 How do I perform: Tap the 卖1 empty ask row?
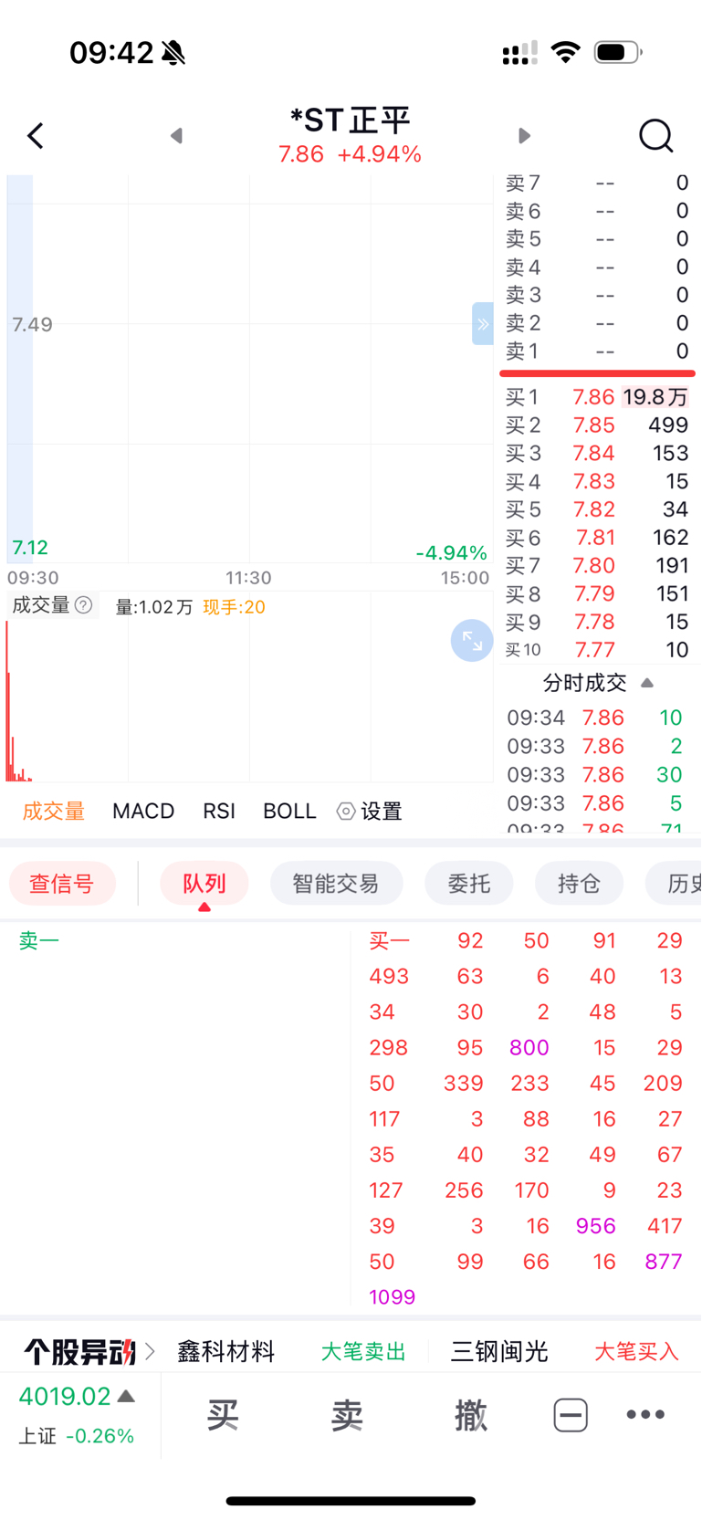597,351
